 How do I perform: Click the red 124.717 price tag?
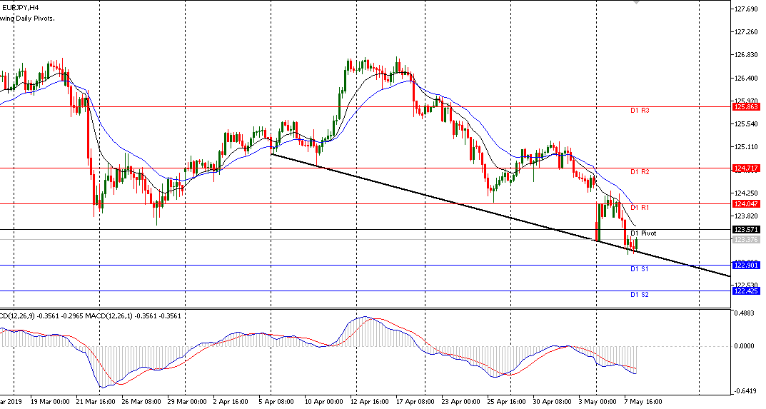(745, 168)
